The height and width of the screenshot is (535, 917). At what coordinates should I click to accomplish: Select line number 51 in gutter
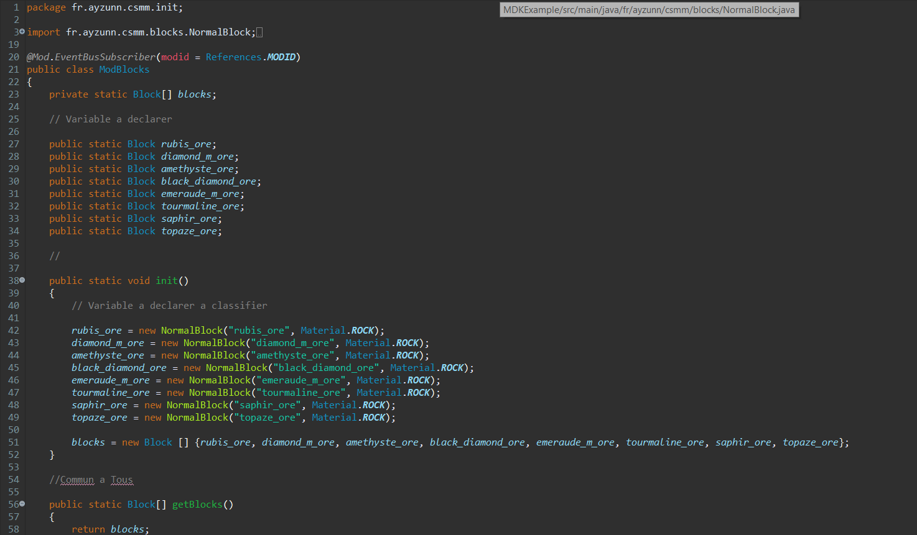pos(14,442)
